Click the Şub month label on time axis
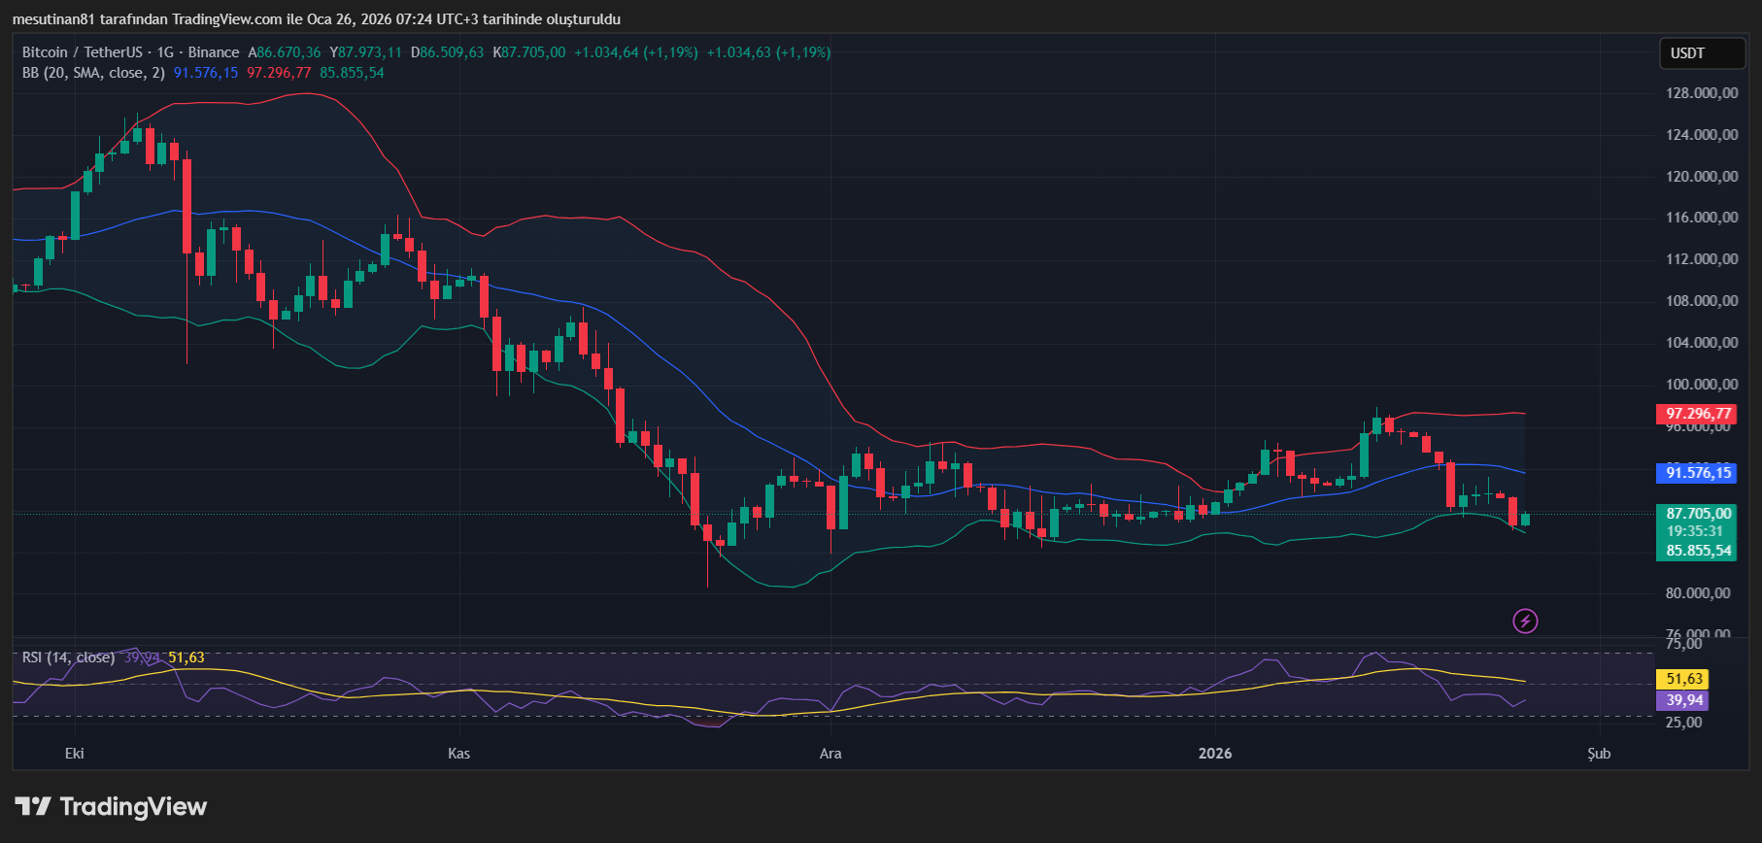This screenshot has width=1762, height=843. point(1599,754)
